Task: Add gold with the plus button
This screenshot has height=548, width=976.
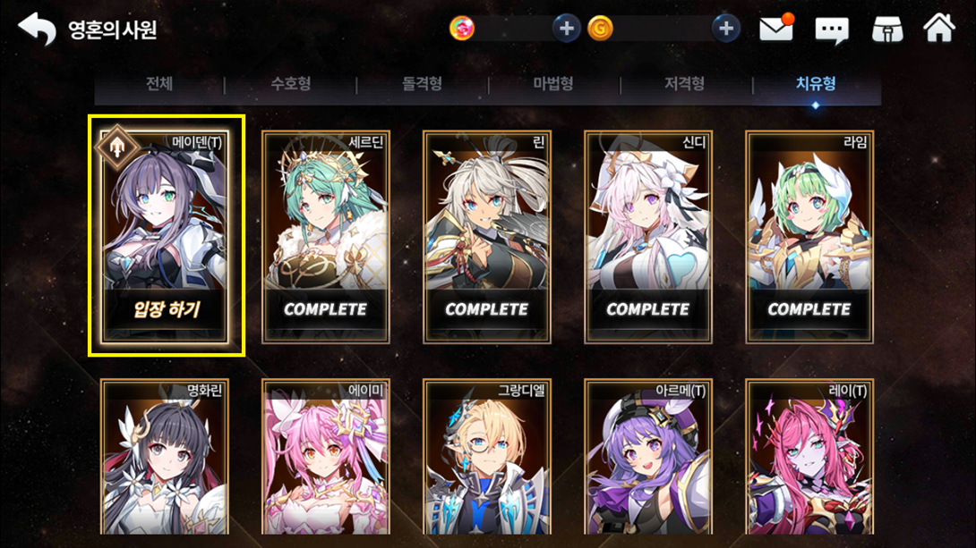Action: pyautogui.click(x=726, y=29)
